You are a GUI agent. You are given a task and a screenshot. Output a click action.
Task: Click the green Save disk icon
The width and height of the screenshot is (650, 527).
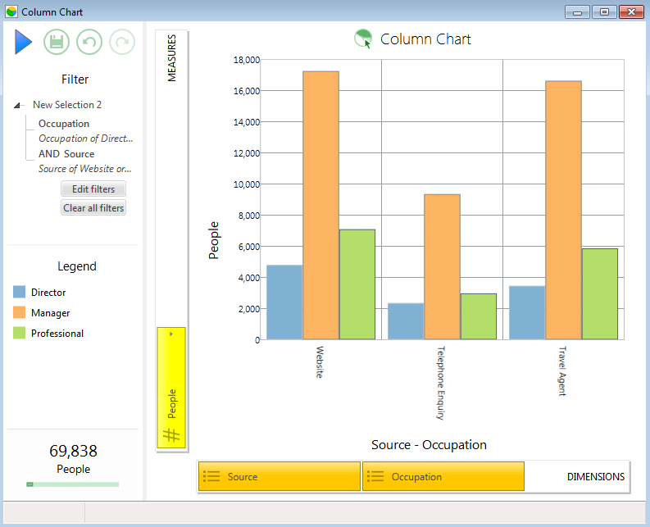click(57, 42)
